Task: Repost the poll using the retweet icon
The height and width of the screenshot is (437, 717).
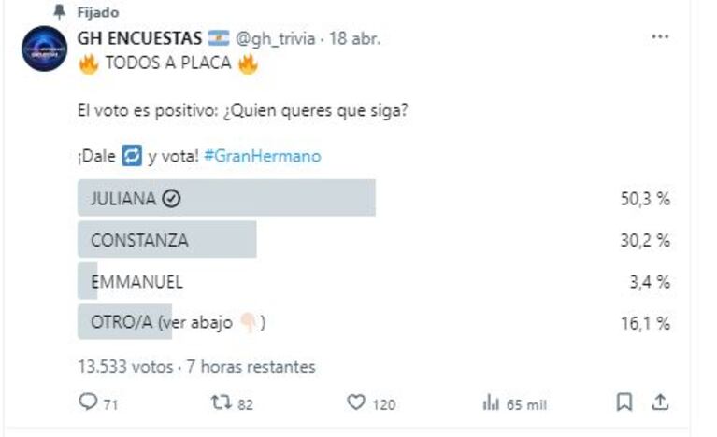Action: [222, 402]
